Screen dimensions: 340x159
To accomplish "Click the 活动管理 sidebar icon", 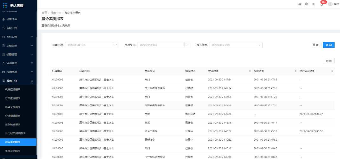I will [x=3, y=63].
